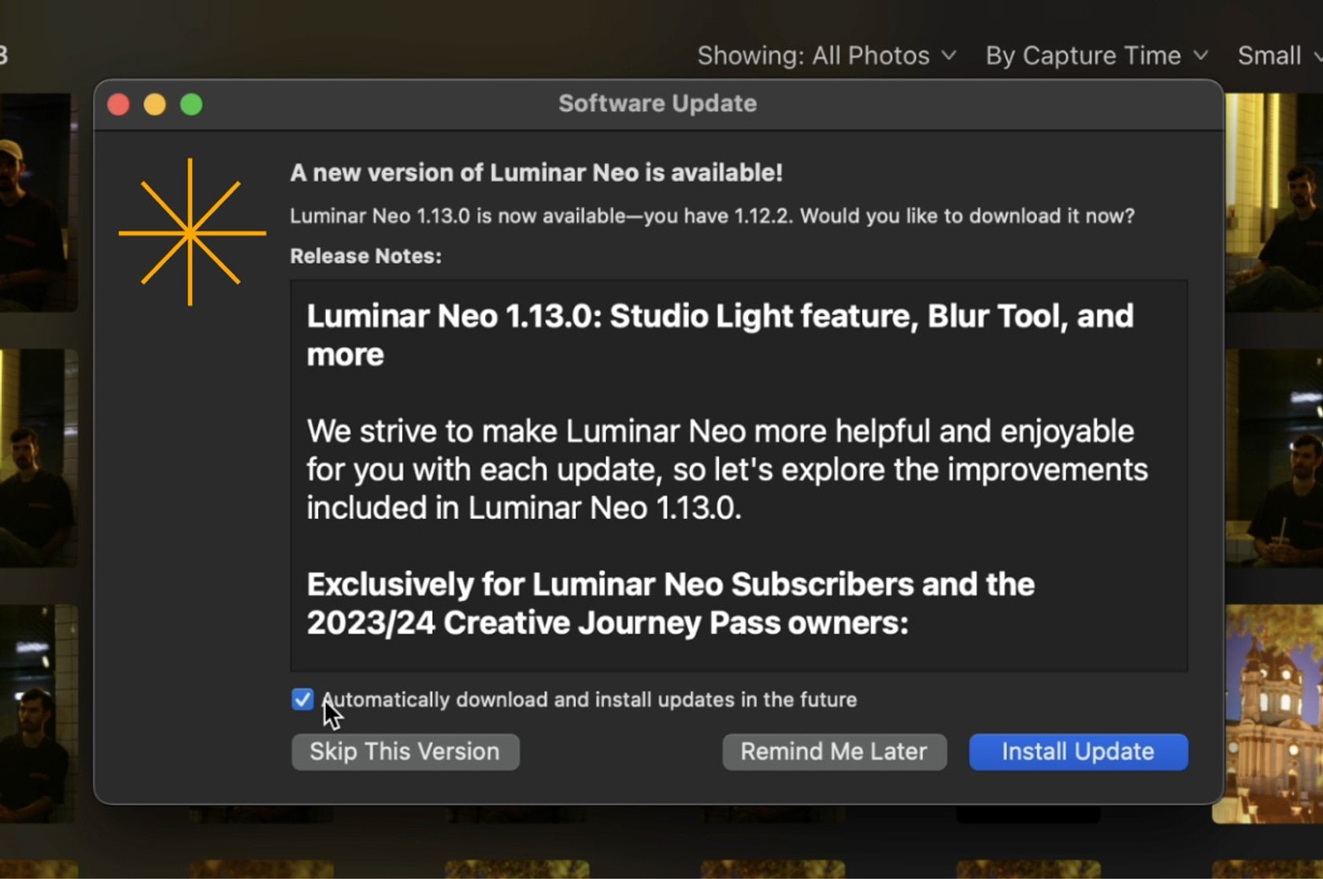Click the red close traffic light button
Image resolution: width=1323 pixels, height=879 pixels.
point(118,103)
